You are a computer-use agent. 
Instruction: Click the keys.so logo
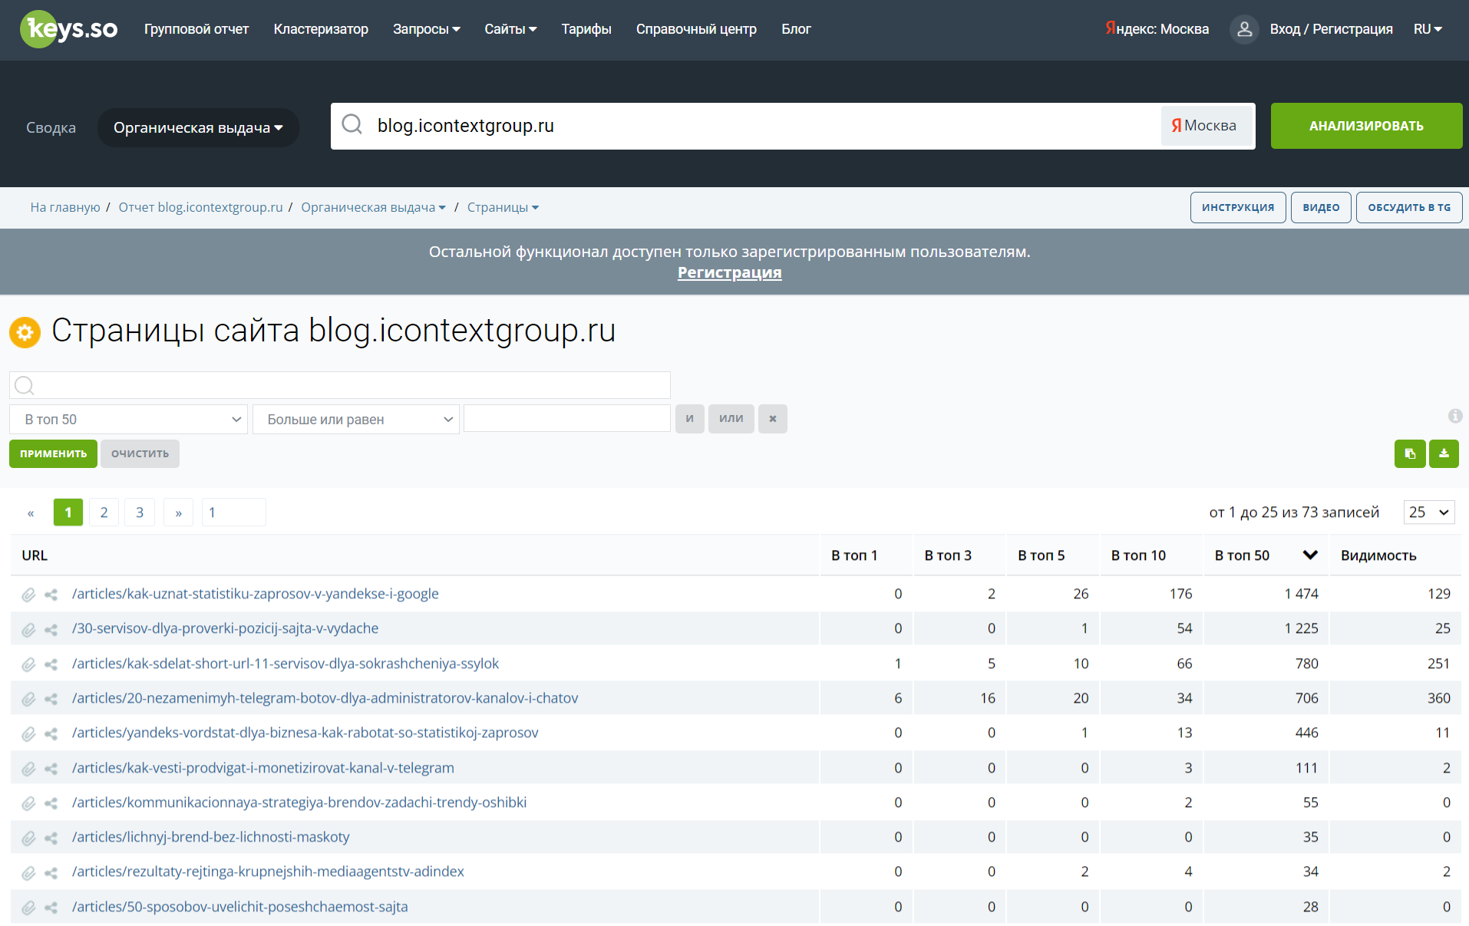(x=69, y=29)
